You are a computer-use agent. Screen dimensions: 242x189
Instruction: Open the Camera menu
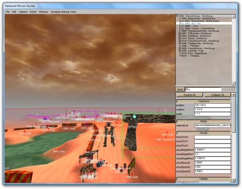coord(23,12)
